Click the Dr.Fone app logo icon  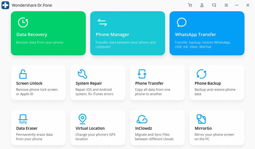5,5
